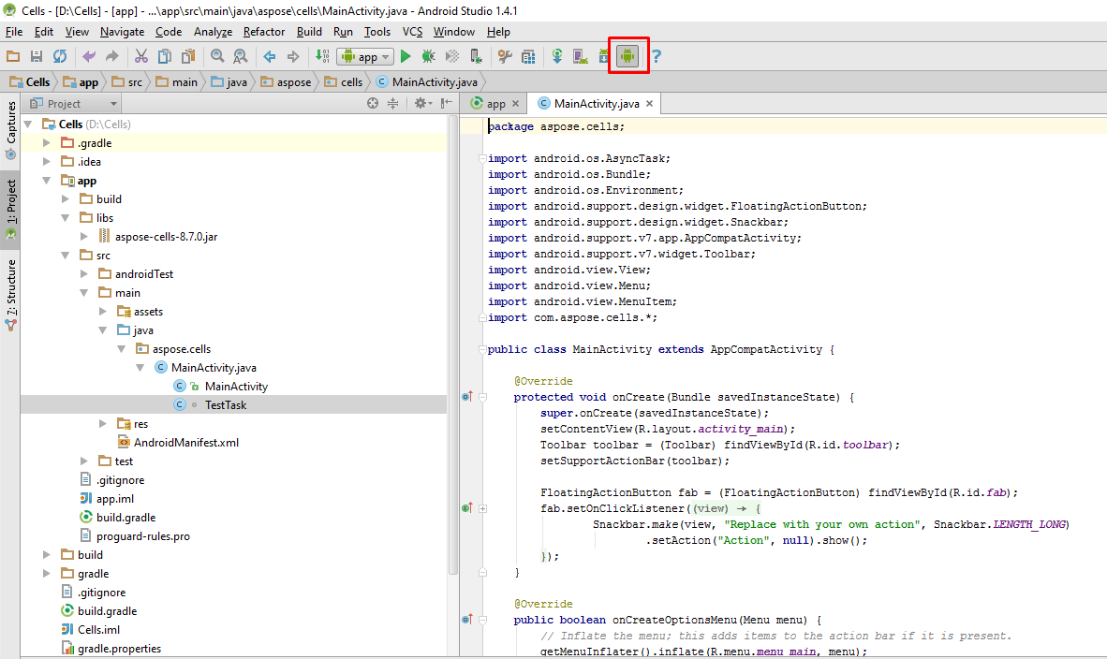Click the Undo arrow icon
Viewport: 1107px width, 659px height.
coord(87,56)
